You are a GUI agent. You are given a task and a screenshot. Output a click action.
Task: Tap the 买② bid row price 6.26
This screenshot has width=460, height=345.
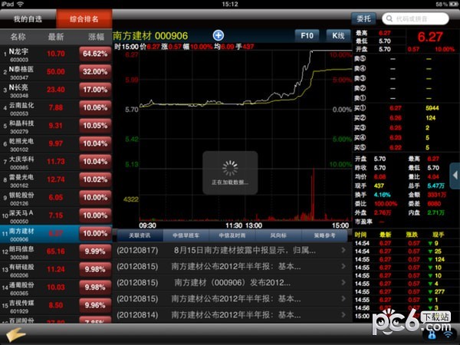coord(395,118)
